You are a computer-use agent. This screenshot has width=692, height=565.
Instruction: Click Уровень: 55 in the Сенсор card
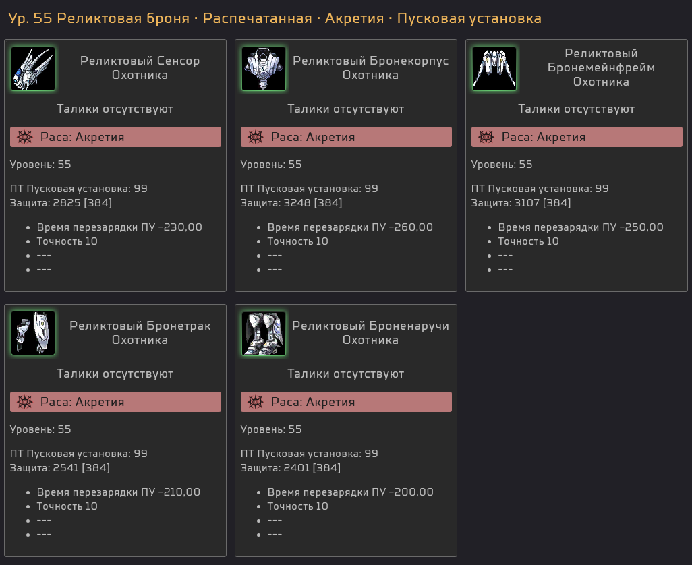(40, 165)
